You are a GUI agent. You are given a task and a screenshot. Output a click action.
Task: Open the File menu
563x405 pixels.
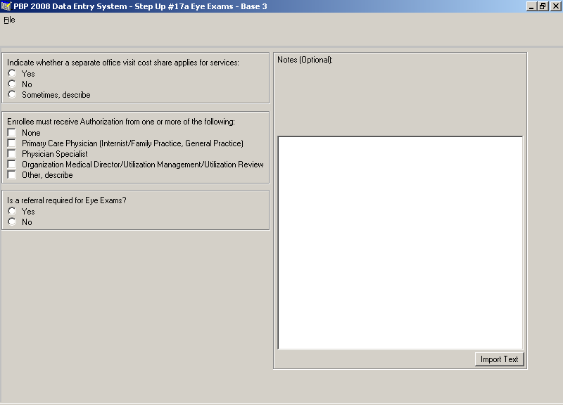(9, 20)
